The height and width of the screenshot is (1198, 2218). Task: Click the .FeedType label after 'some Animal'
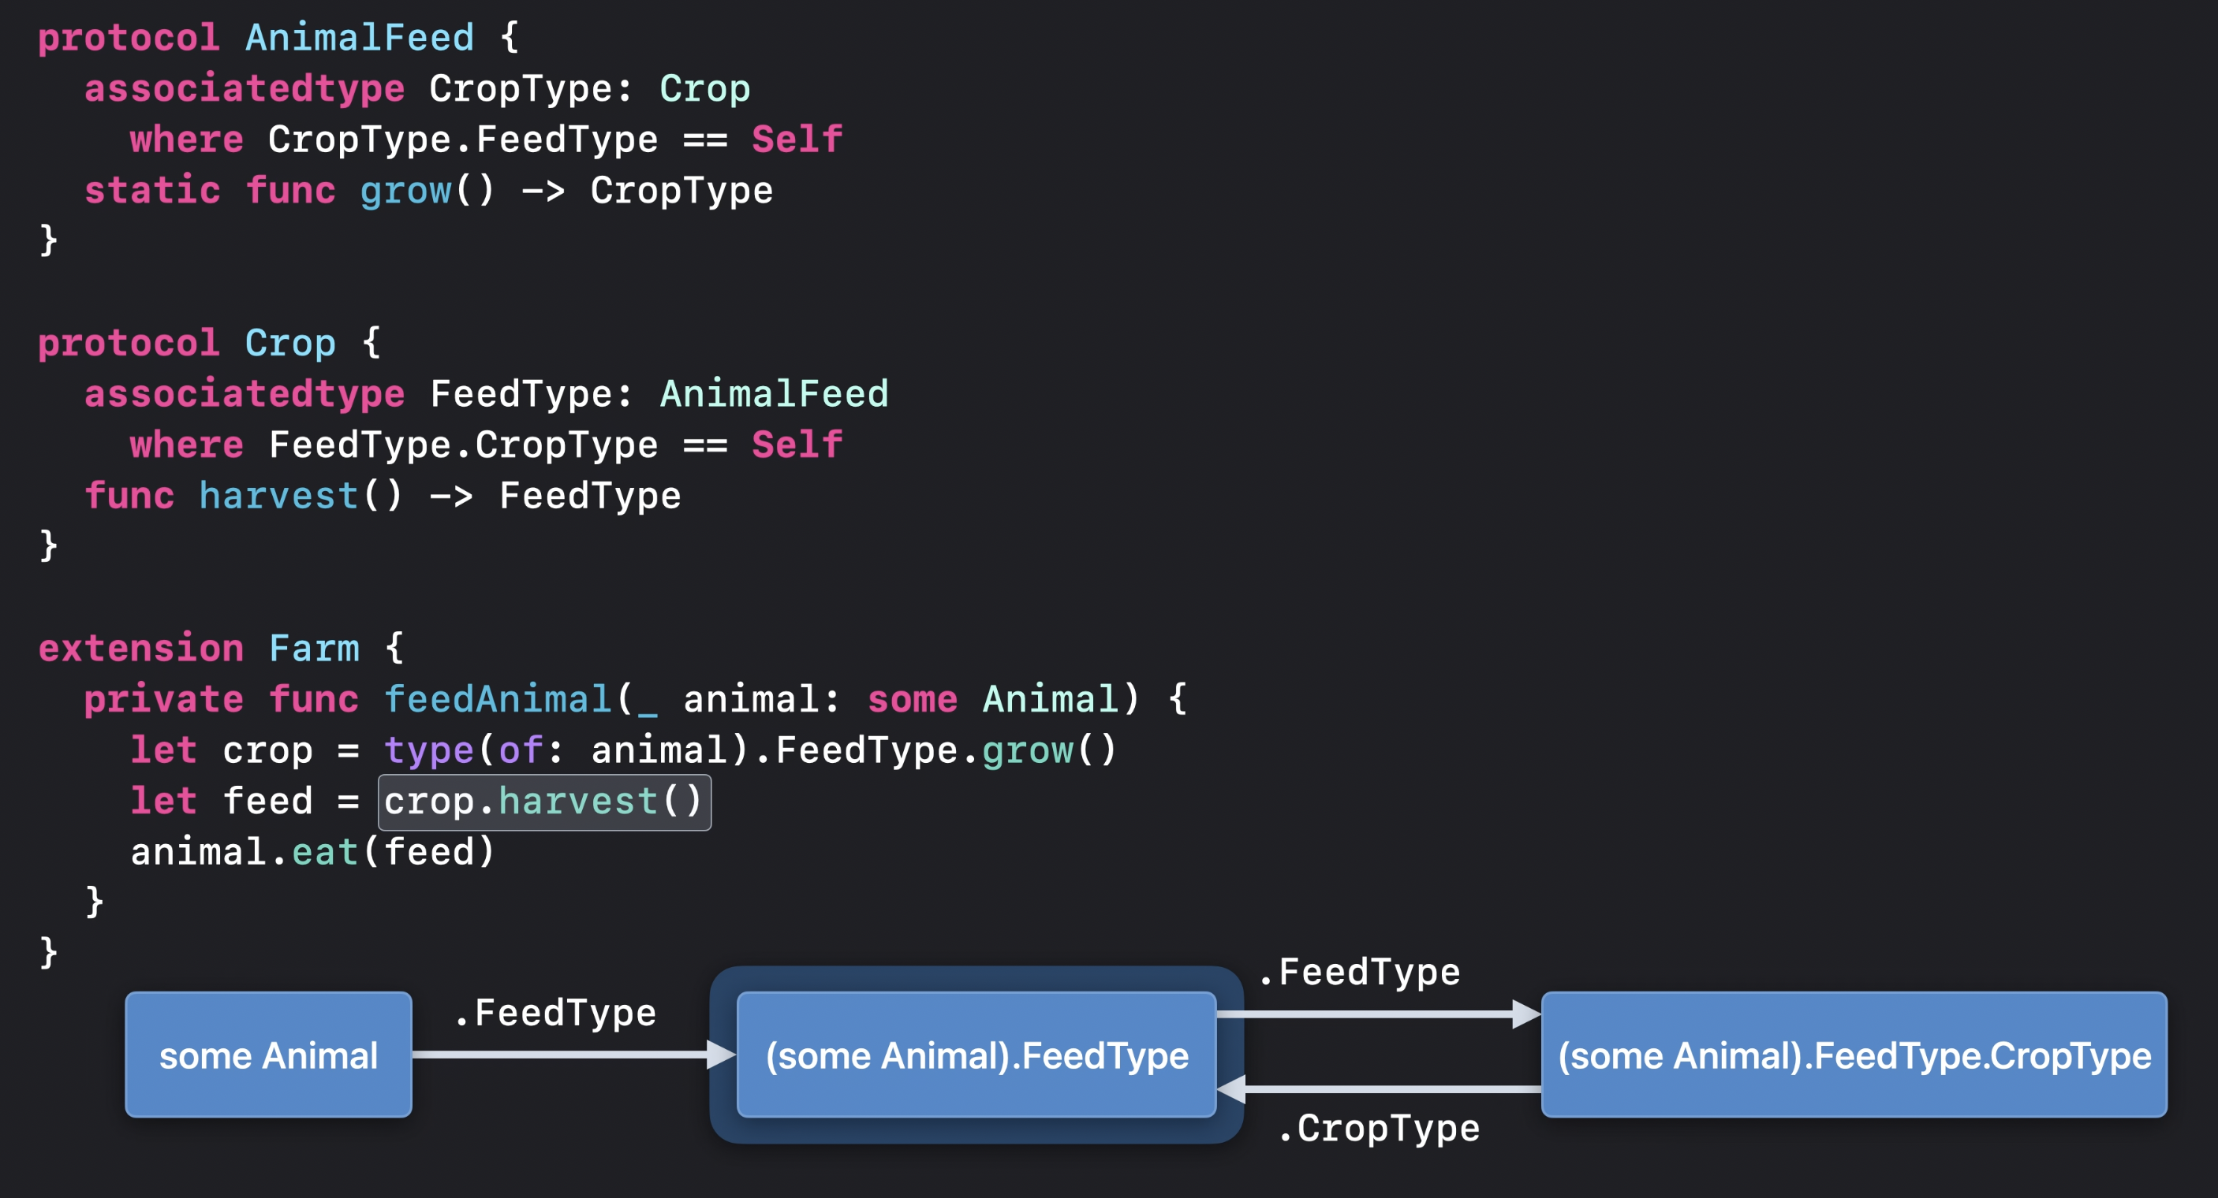[554, 1014]
